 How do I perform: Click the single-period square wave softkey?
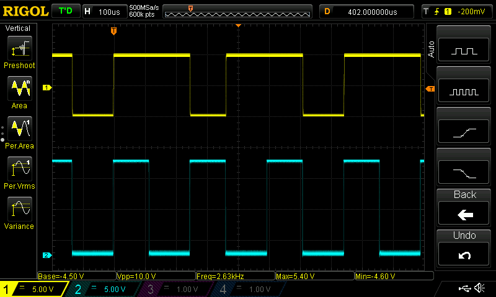point(464,50)
